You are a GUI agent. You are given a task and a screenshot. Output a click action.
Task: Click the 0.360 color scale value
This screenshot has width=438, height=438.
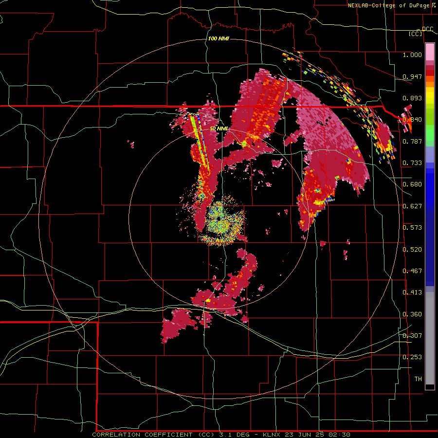pos(412,314)
